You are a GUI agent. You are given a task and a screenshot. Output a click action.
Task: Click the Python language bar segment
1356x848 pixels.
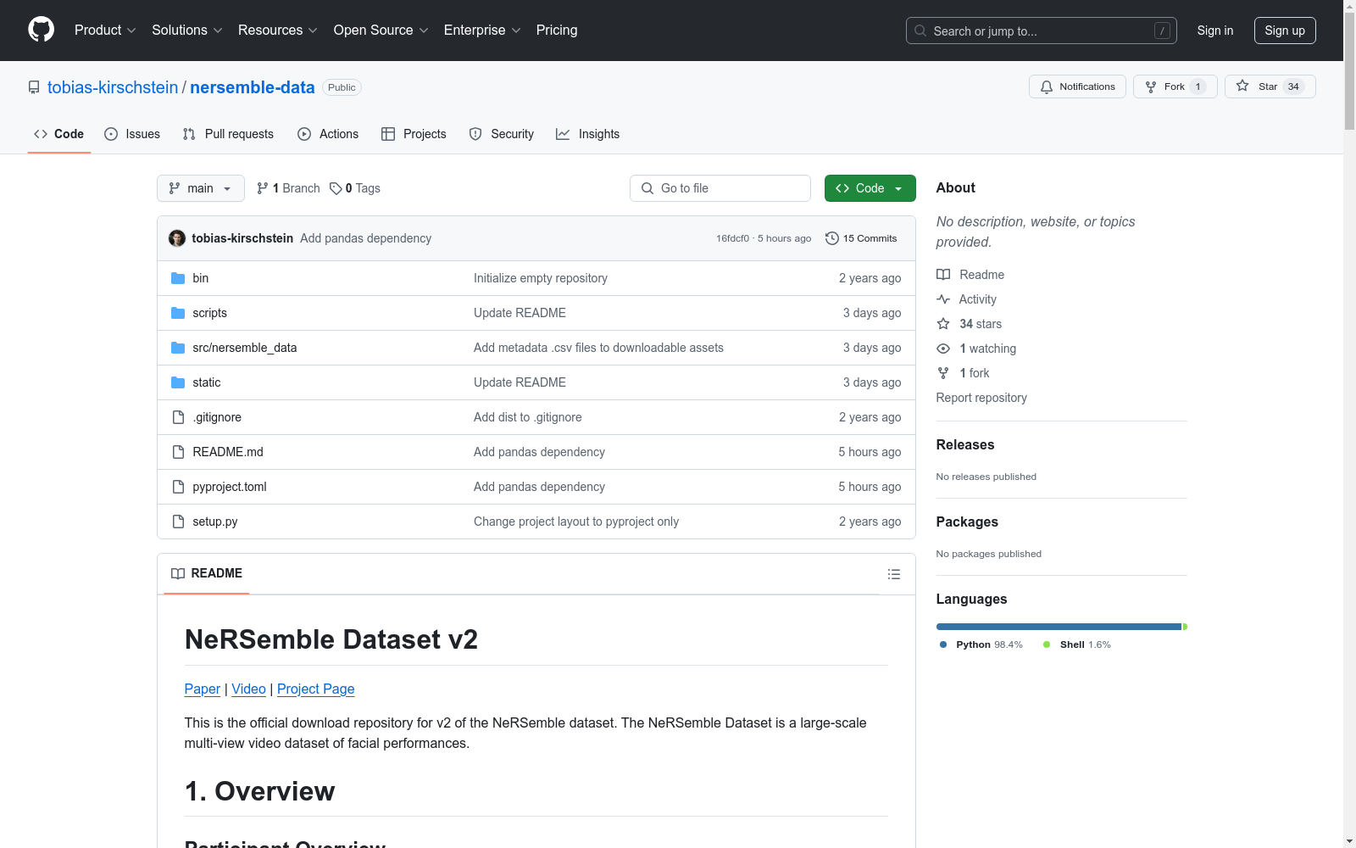pyautogui.click(x=1058, y=627)
